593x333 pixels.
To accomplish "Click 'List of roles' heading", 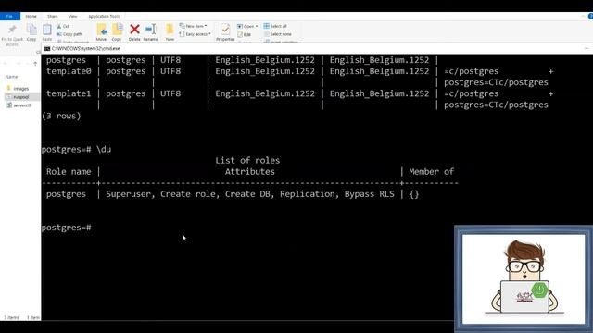I will (247, 160).
